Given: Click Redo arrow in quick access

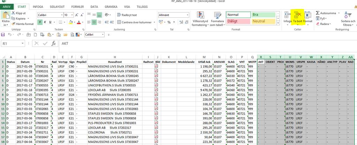Looking at the screenshot, I should (19, 35).
